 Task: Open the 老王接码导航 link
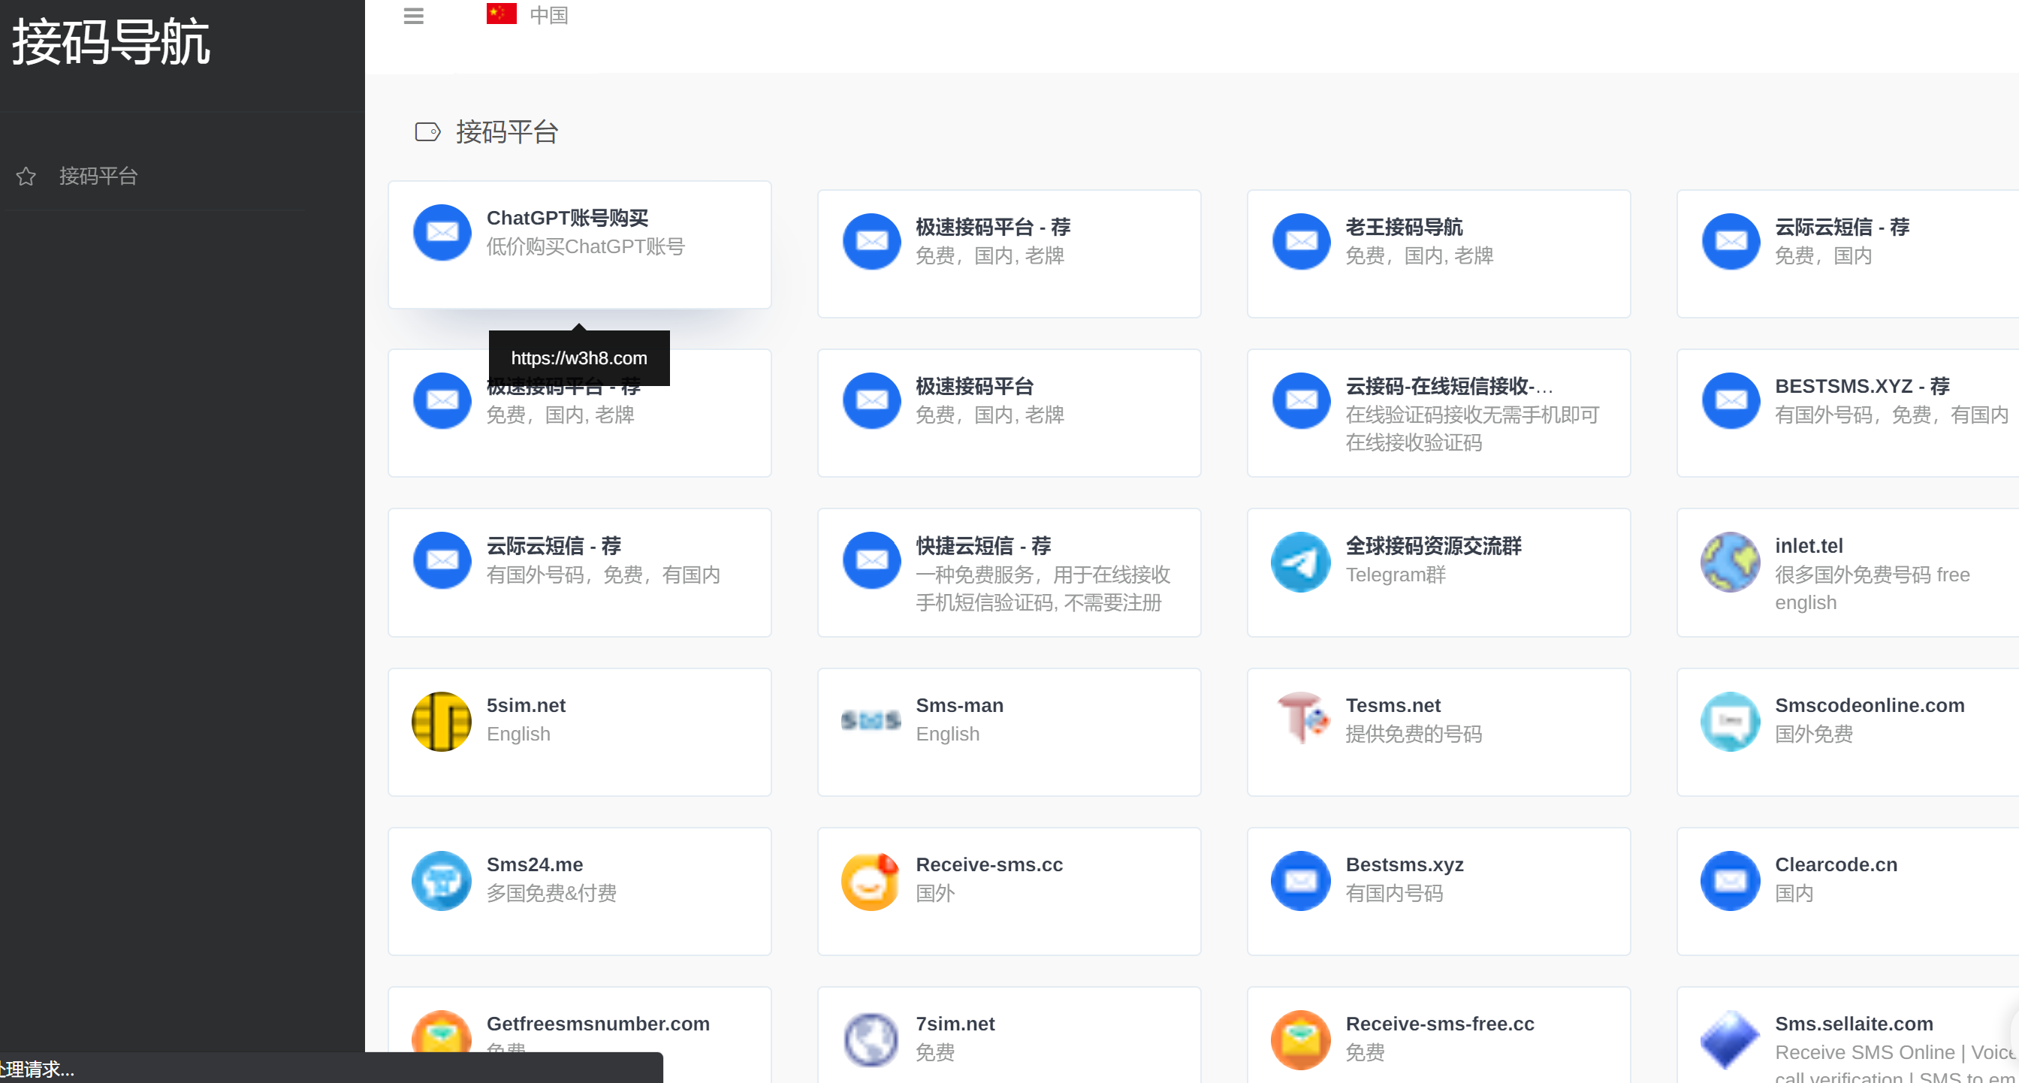1438,254
